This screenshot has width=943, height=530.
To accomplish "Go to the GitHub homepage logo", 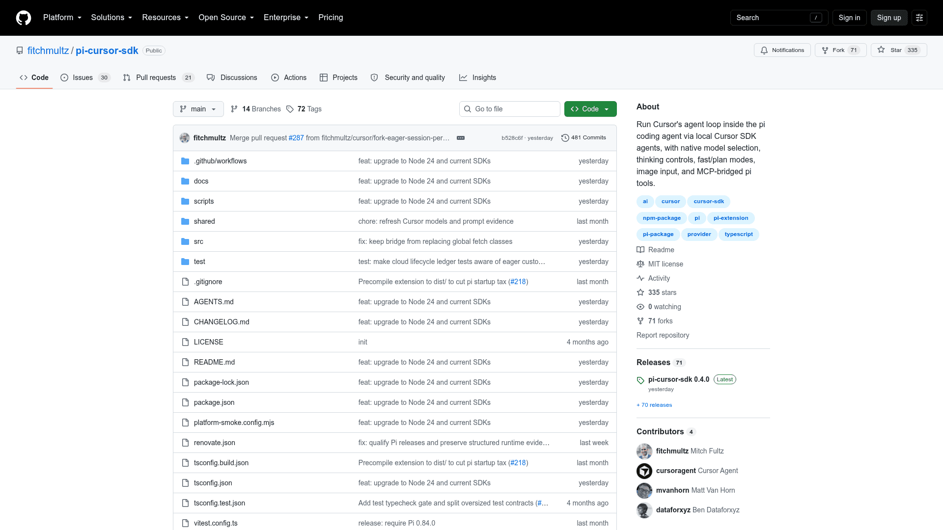I will point(24,18).
